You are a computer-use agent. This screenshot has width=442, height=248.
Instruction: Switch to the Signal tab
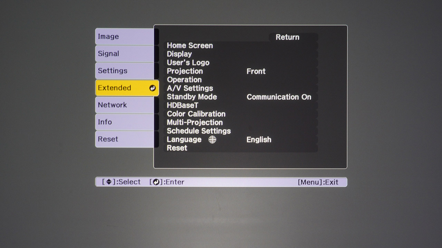[124, 54]
